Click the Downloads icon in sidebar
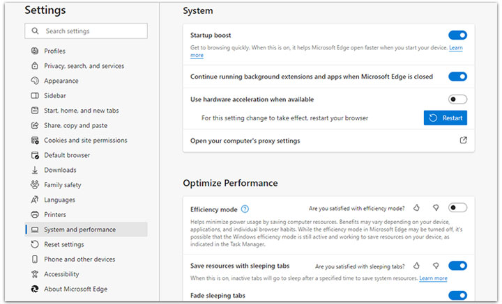This screenshot has width=502, height=304. pyautogui.click(x=35, y=170)
